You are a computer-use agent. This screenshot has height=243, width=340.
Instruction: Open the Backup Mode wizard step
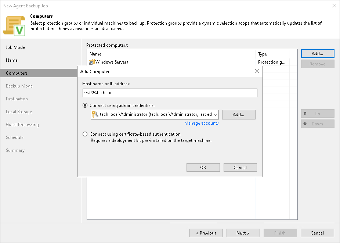point(19,86)
